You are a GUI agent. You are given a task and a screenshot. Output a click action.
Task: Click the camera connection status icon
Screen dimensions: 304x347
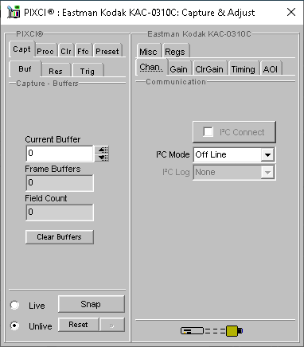click(212, 331)
